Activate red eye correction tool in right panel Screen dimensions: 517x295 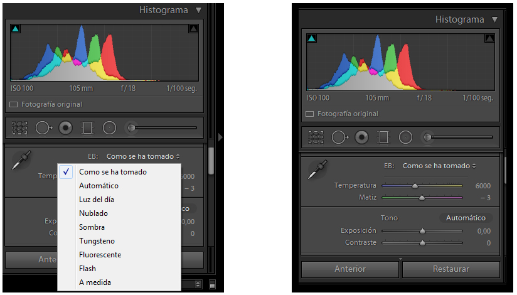tap(361, 137)
